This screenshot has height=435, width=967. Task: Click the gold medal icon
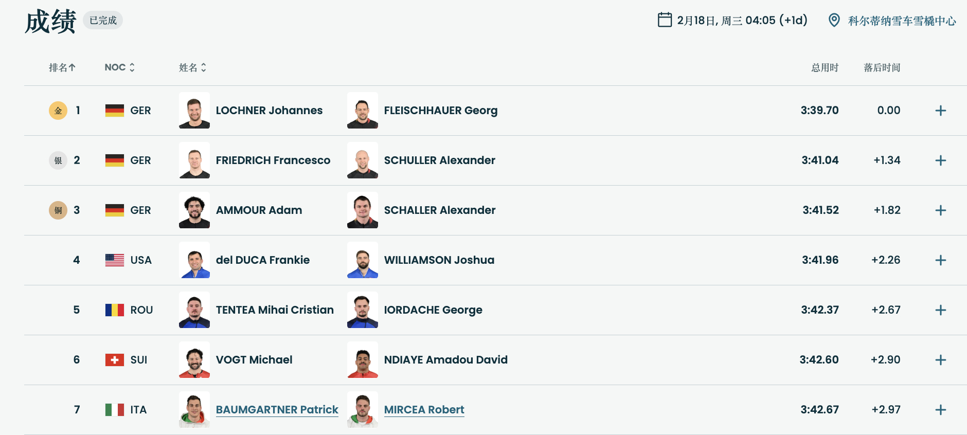tap(58, 111)
